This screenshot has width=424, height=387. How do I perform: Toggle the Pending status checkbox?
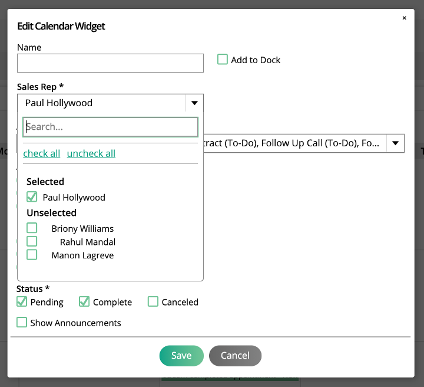pyautogui.click(x=22, y=301)
